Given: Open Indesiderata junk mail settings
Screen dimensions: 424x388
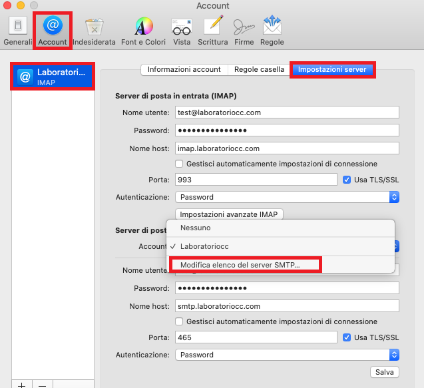Looking at the screenshot, I should (x=94, y=30).
